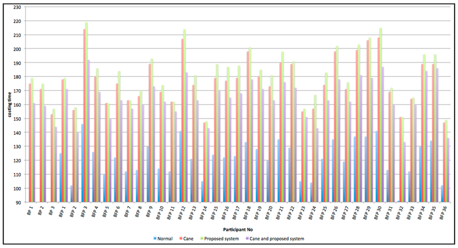Select the 'Cane' legend label
The width and height of the screenshot is (458, 248).
[188, 239]
